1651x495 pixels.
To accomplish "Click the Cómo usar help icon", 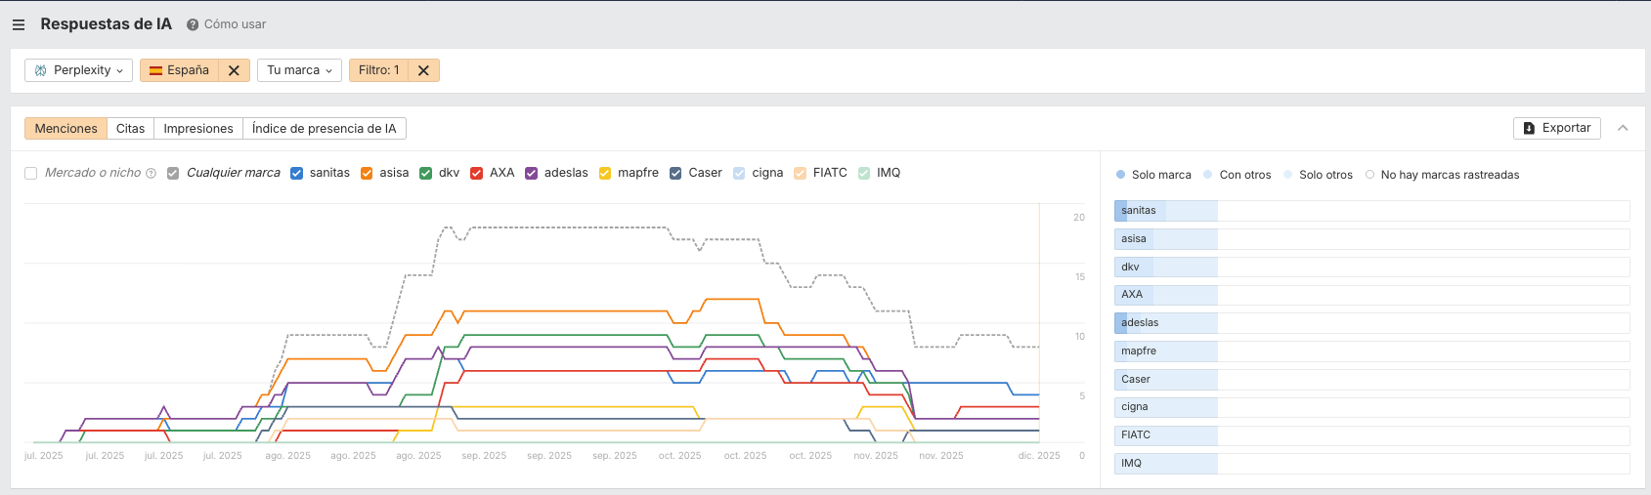I will tap(193, 24).
